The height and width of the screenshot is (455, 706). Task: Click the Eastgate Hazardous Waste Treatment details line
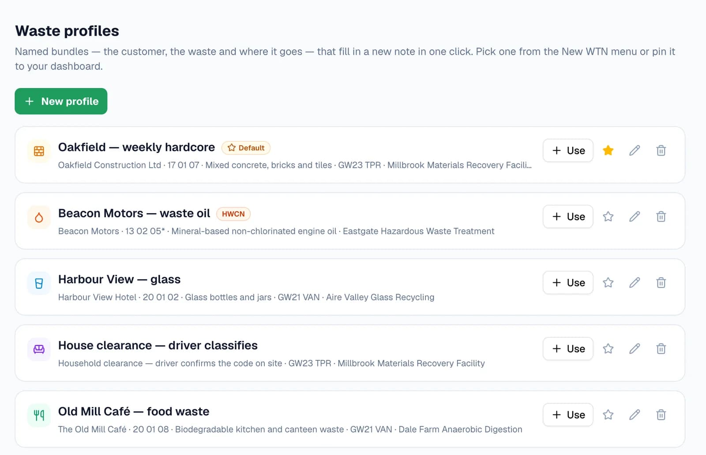276,231
